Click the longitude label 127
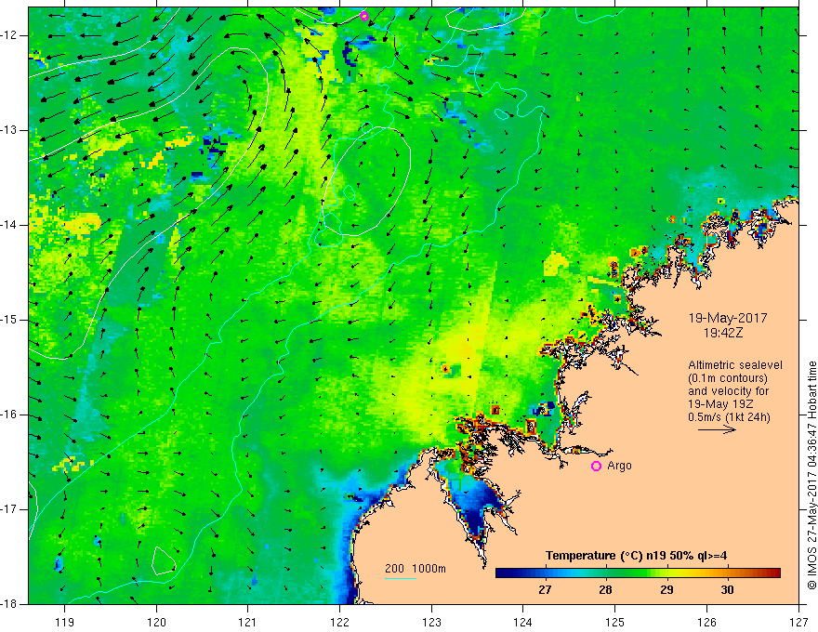The image size is (818, 632). click(x=798, y=622)
